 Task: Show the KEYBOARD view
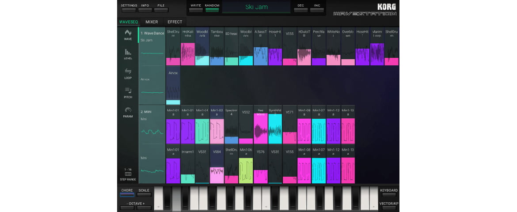coord(389,192)
